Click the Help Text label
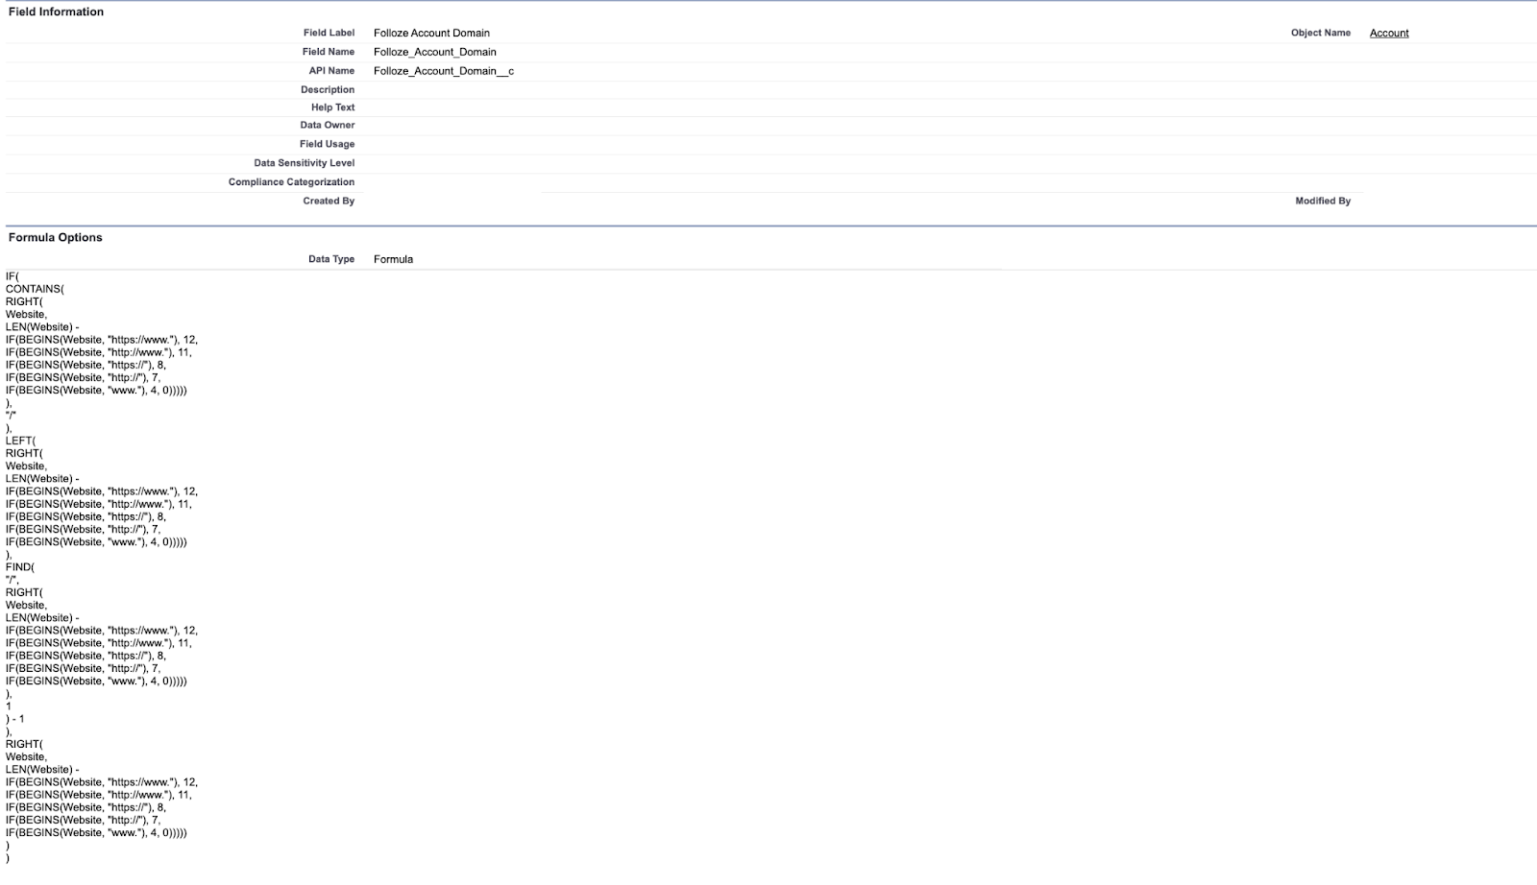Screen dimensions: 1537x885 (332, 108)
